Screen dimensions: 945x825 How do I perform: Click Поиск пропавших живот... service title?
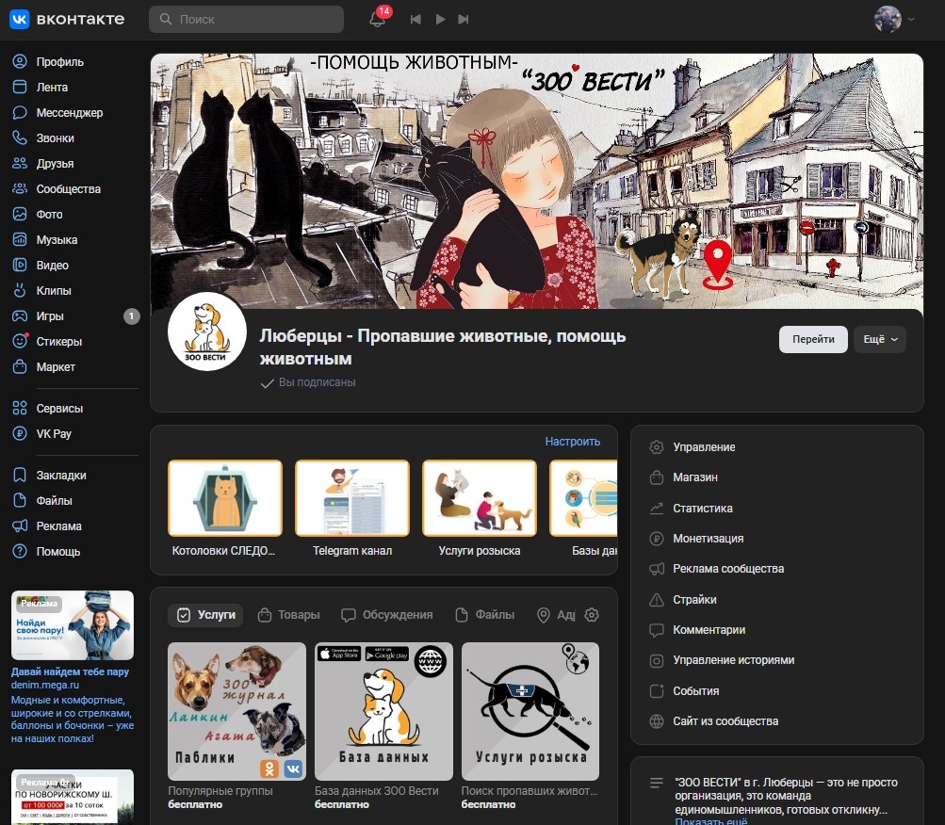click(529, 791)
